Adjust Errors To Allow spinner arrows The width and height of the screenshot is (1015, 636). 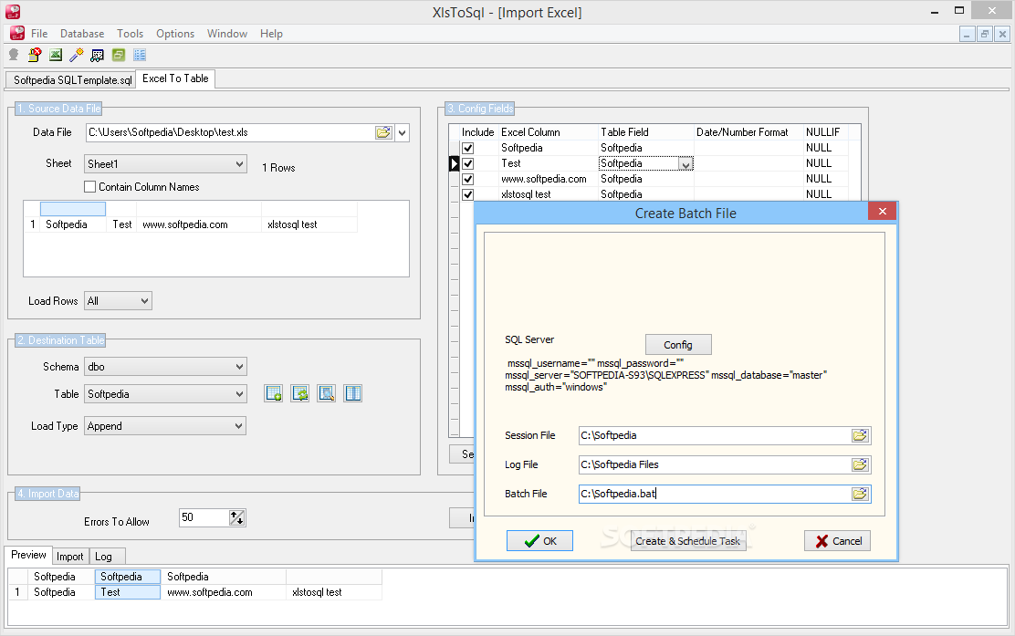[x=237, y=517]
